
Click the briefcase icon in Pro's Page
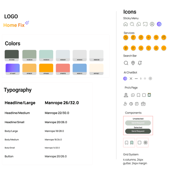click(x=143, y=104)
